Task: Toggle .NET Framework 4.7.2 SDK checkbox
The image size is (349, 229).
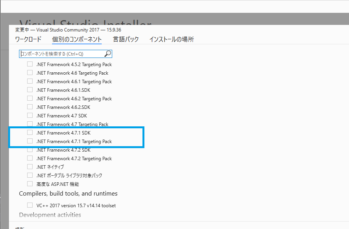Action: click(30, 150)
